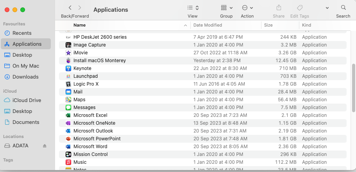Click the Messages app icon
Viewport: 356px width, 172px height.
pos(68,107)
